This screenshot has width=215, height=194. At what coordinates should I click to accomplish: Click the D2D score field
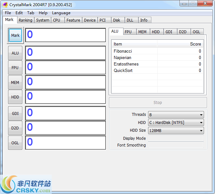click(66, 128)
